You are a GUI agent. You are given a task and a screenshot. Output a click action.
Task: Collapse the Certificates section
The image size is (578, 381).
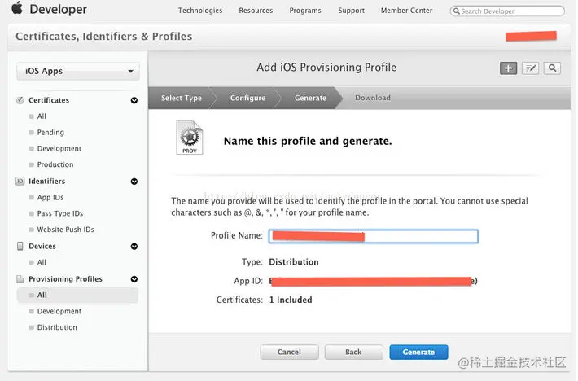click(x=134, y=100)
